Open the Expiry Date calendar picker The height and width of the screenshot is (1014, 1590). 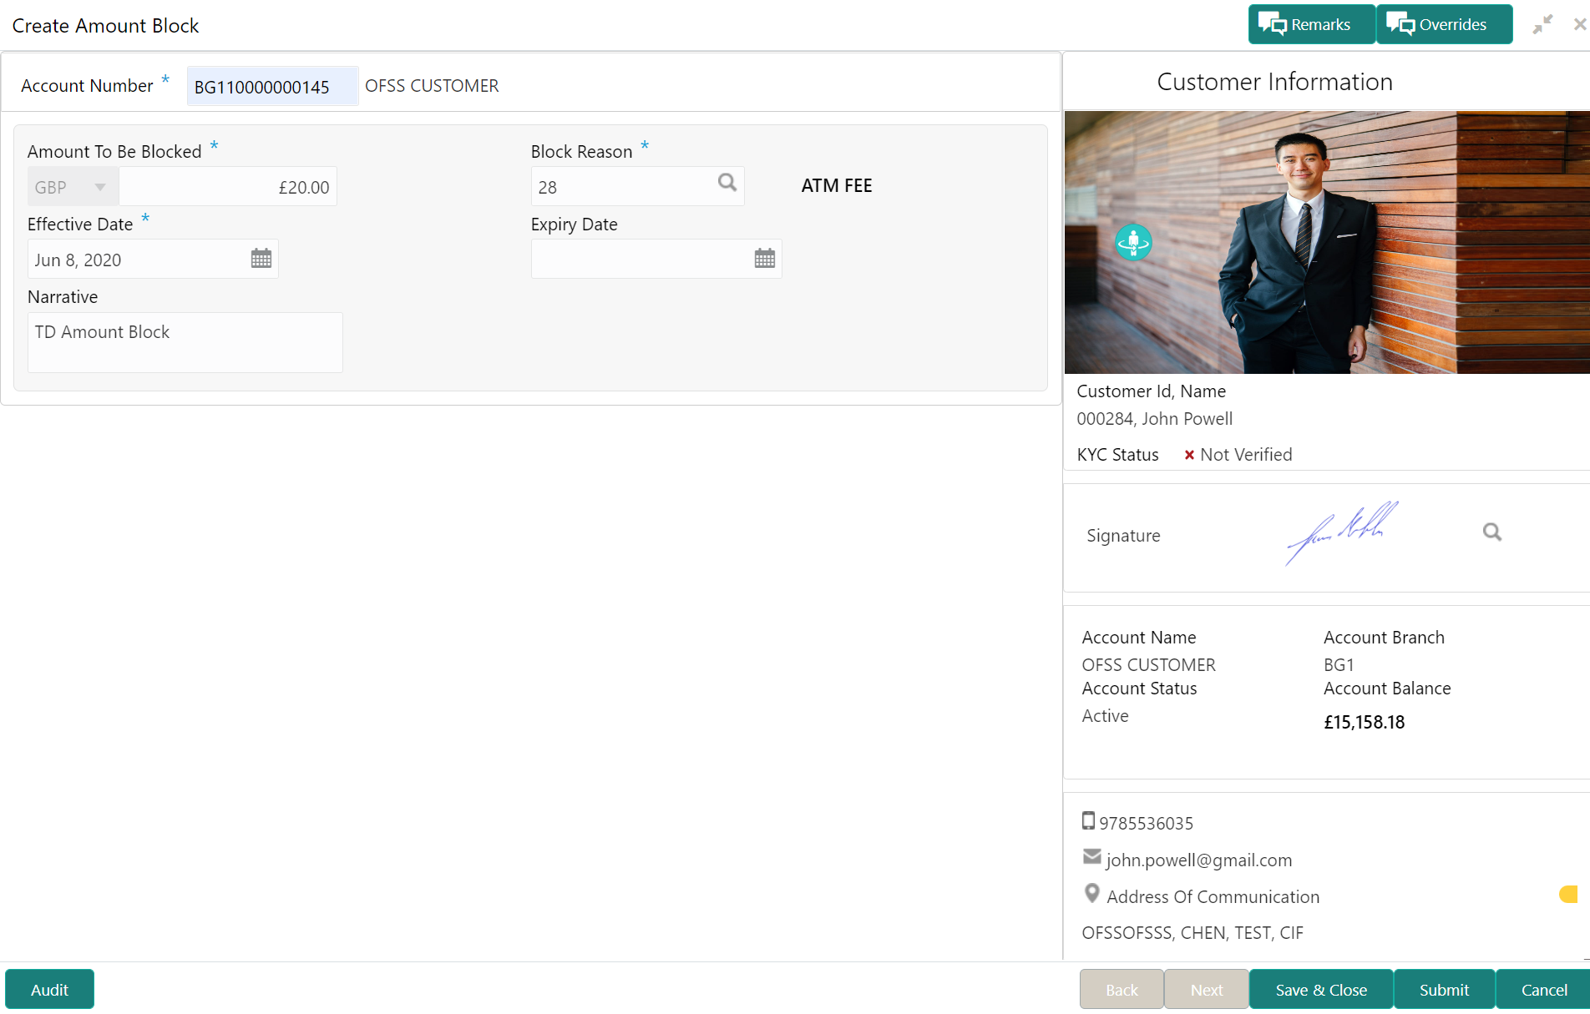765,259
